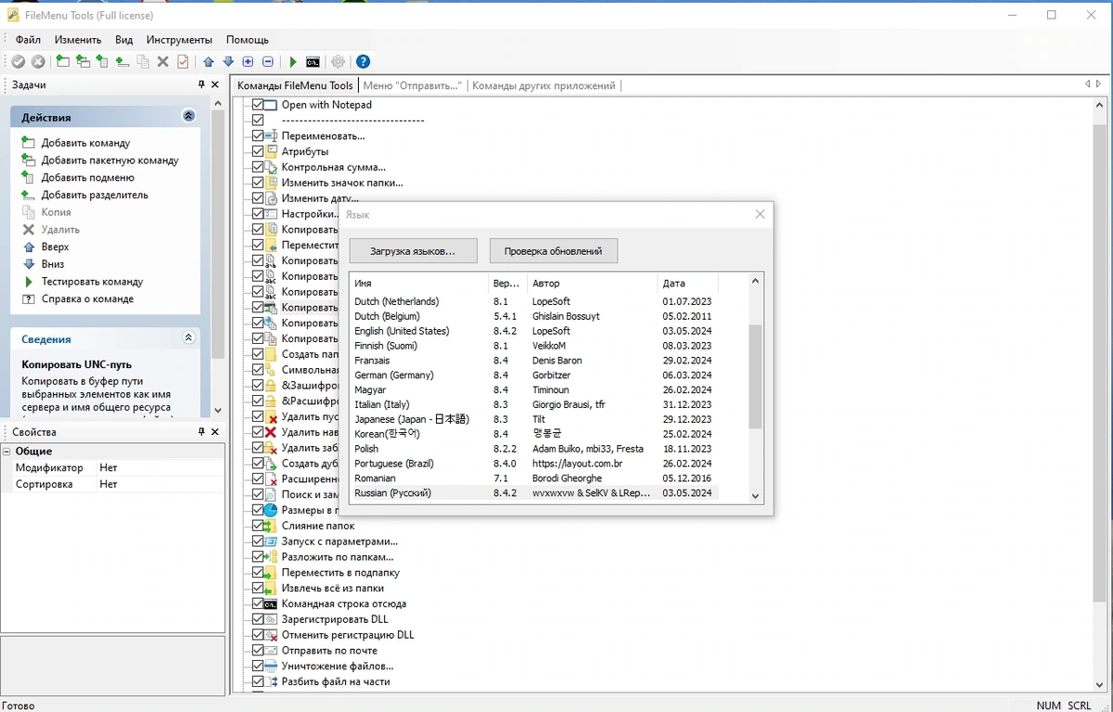Click the pin icon of Задачи panel
This screenshot has height=712, width=1113.
202,84
